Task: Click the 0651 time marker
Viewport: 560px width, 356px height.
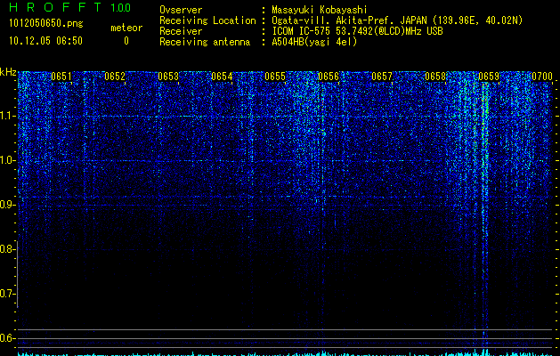Action: point(61,77)
